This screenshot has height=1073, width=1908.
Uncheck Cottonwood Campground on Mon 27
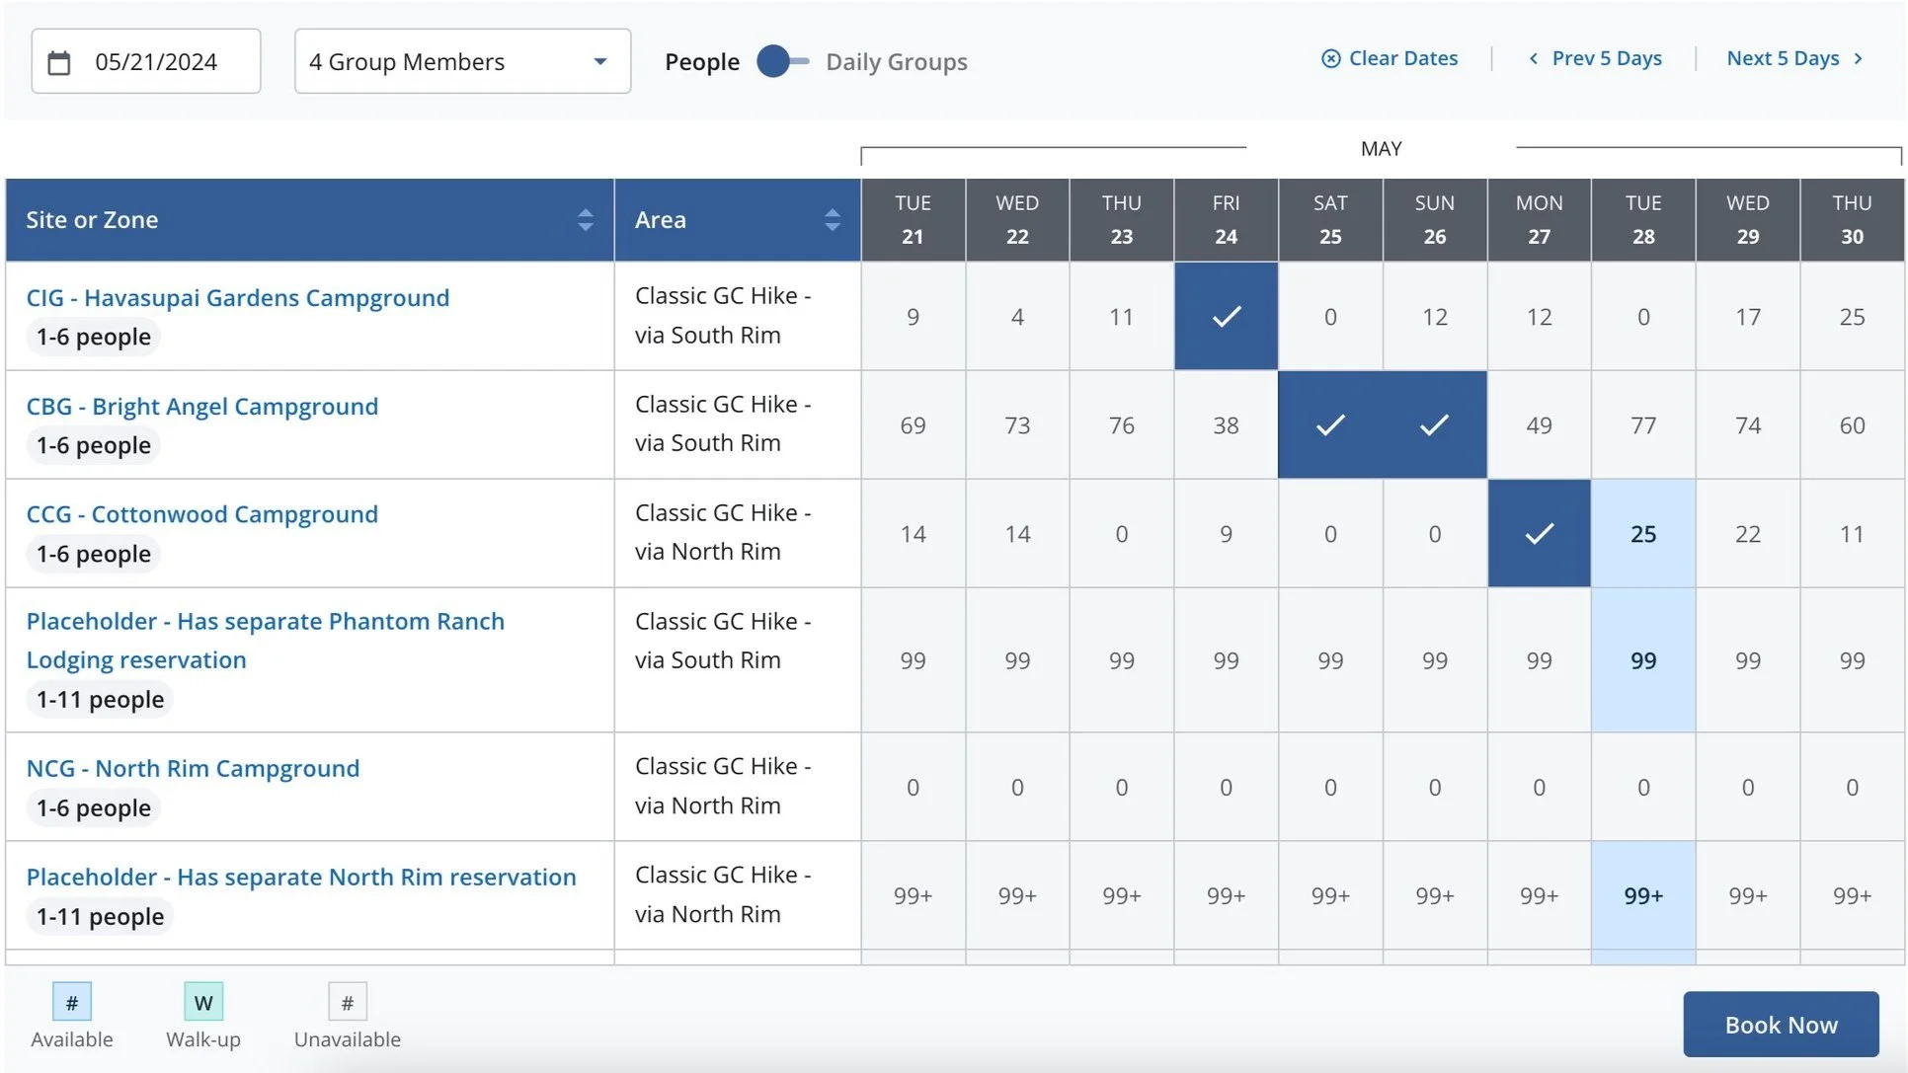1539,534
